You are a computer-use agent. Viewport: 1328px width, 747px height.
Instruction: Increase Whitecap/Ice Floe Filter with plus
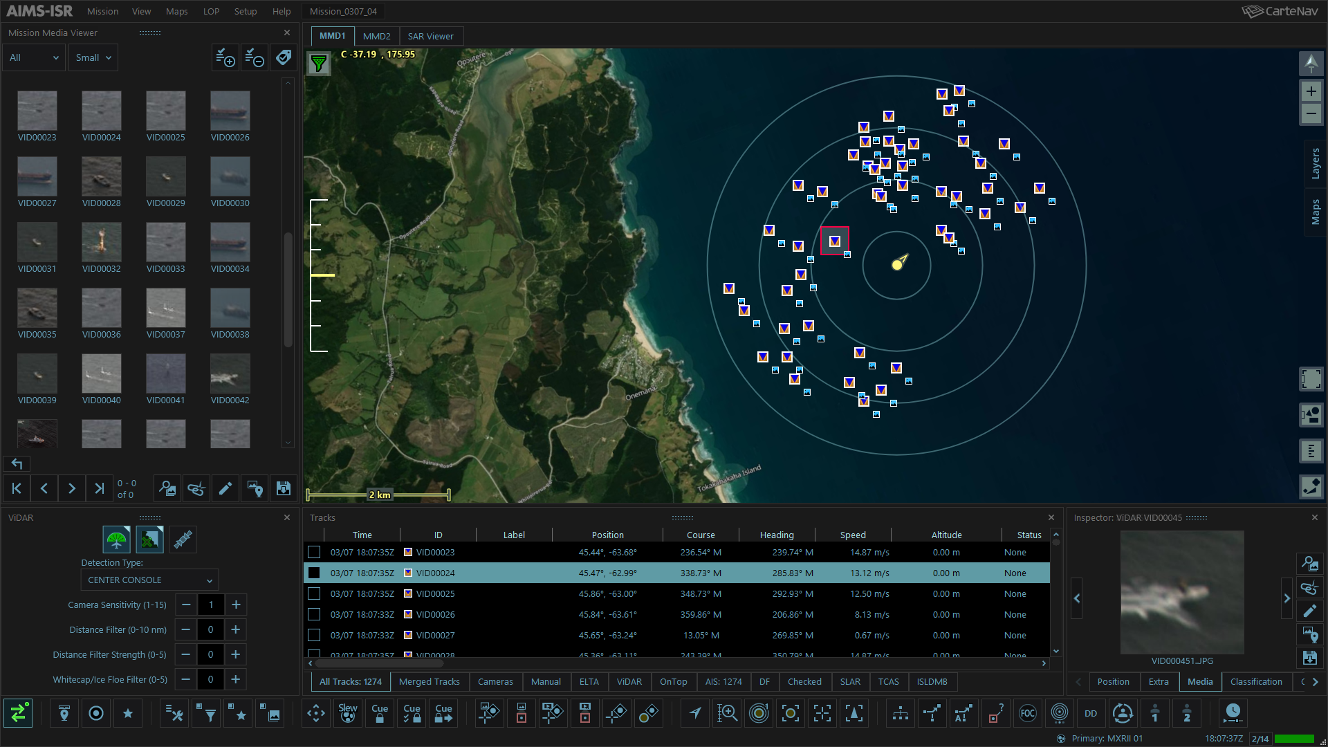236,679
